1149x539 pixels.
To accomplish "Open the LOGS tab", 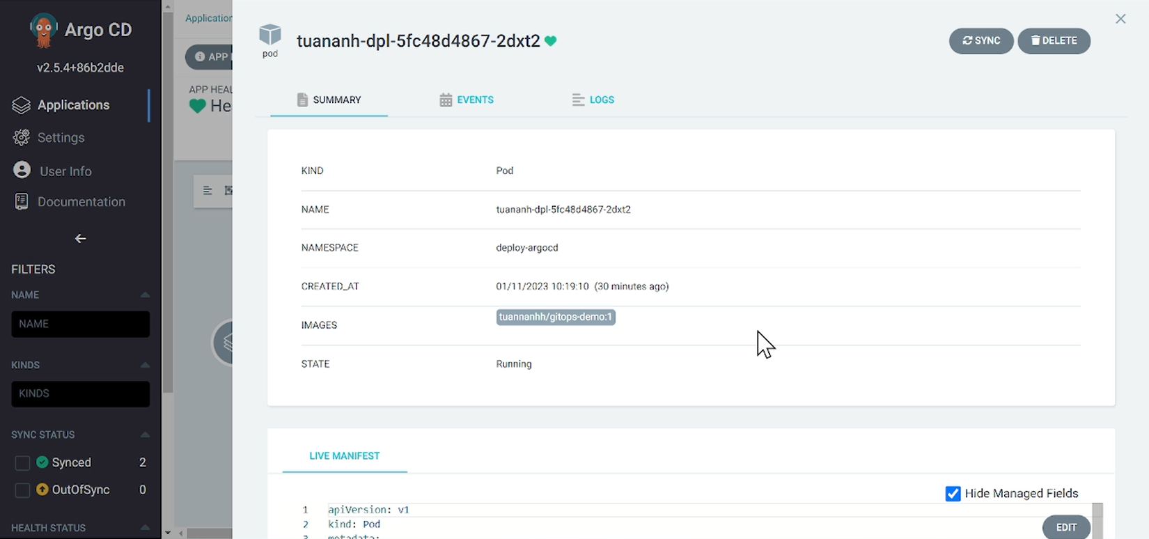I will tap(593, 100).
